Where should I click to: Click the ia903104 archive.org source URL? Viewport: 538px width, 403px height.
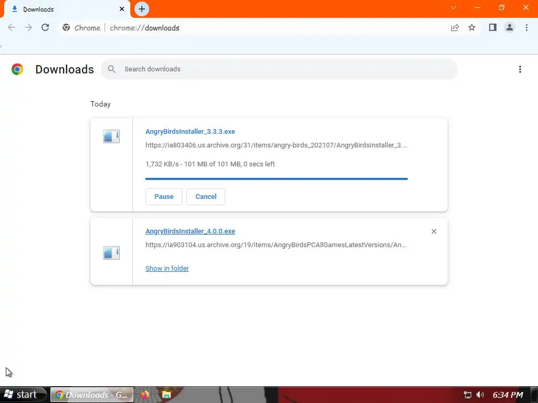(275, 245)
